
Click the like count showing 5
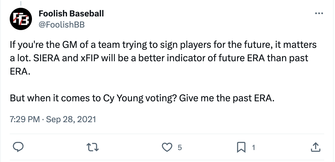pos(180,148)
